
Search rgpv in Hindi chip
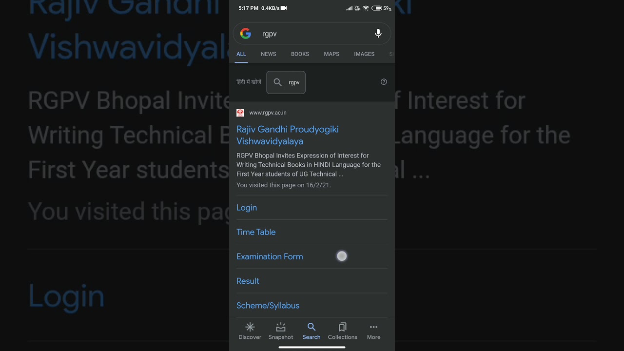tap(286, 82)
